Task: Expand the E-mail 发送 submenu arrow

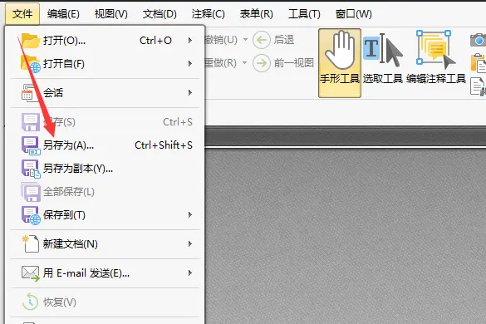Action: coord(190,272)
